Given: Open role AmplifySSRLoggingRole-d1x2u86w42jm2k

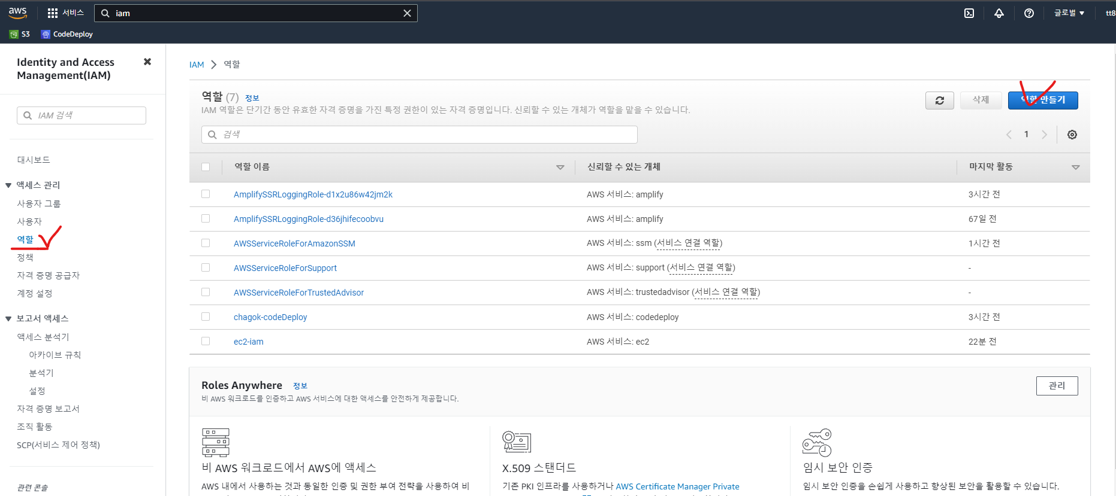Looking at the screenshot, I should 313,194.
